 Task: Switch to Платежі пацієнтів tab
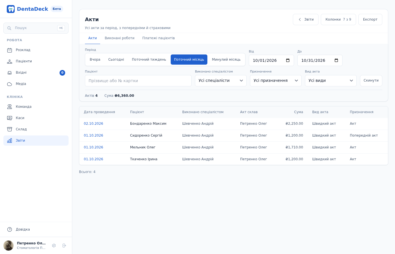point(159,38)
